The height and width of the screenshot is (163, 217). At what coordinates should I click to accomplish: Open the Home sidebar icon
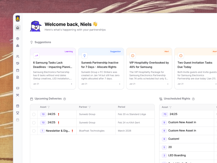[18, 28]
